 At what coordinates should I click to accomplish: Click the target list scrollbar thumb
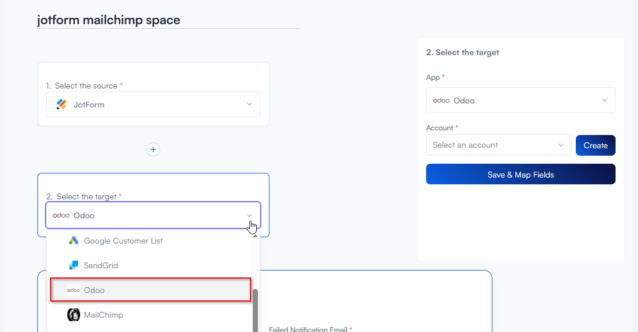point(255,309)
